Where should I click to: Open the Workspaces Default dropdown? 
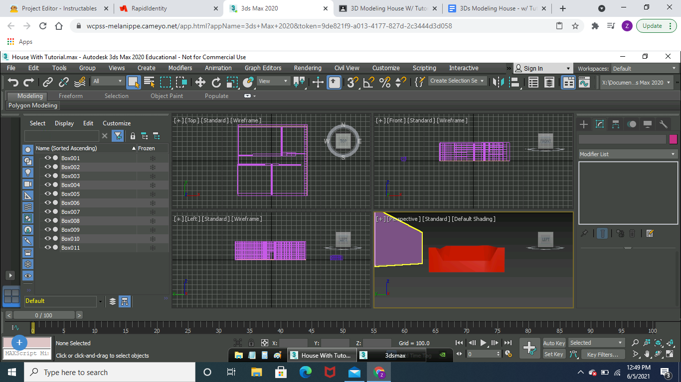pos(644,69)
